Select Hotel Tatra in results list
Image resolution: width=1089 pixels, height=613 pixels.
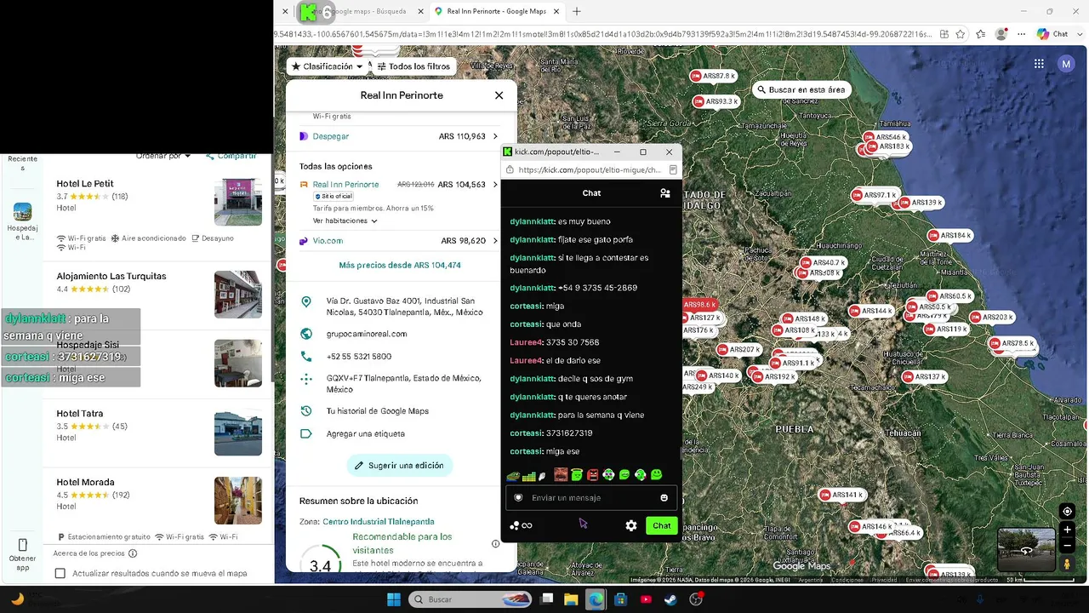tap(80, 414)
